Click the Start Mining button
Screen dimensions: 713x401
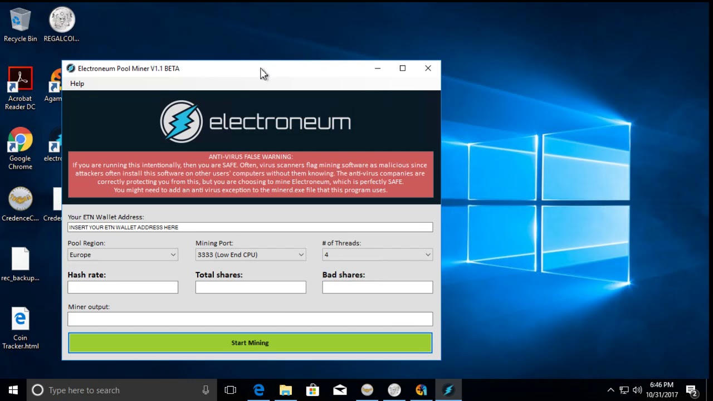click(x=250, y=343)
